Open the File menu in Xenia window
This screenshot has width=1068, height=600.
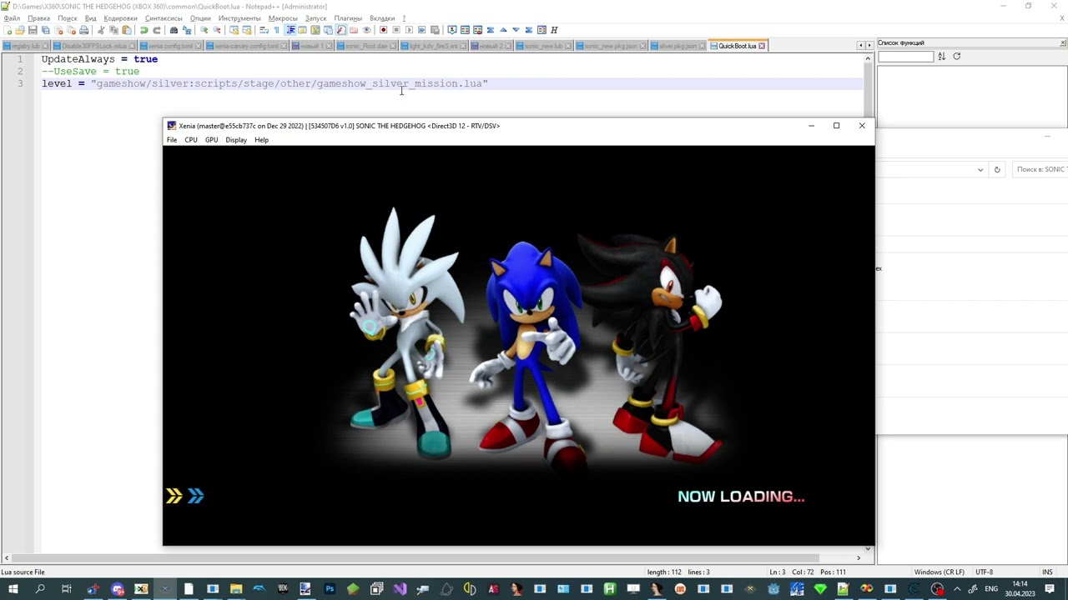click(172, 140)
